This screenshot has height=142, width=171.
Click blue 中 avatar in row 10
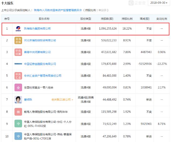pyautogui.click(x=18, y=136)
